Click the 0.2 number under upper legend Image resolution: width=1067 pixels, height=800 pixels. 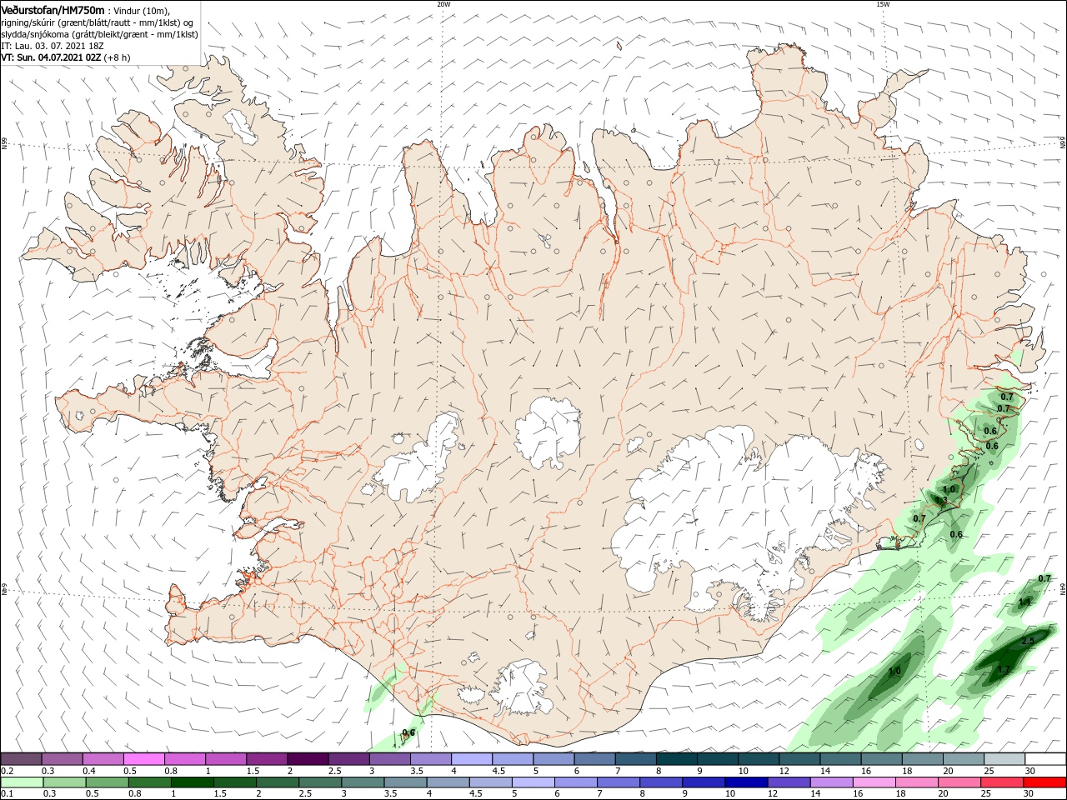pos(7,772)
